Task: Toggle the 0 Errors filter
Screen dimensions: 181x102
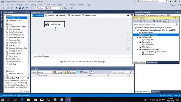Action: pos(58,72)
